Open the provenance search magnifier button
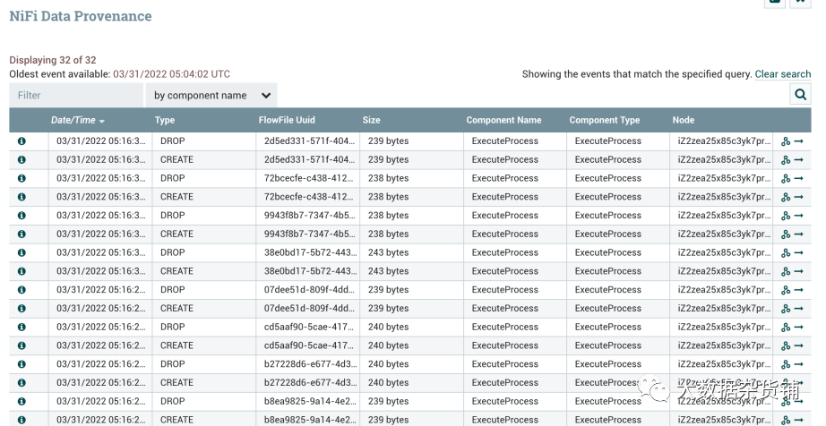 (800, 94)
